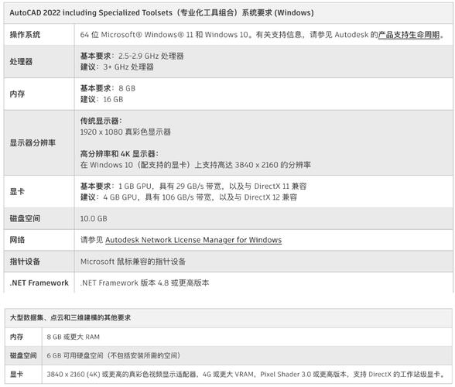The image size is (455, 387).
Task: Click the second table's 磁盘空间 row label
Action: (23, 355)
